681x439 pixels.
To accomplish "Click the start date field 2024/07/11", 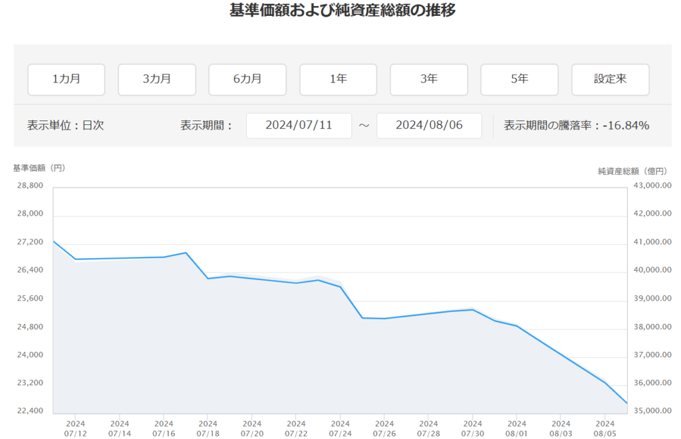I will 299,125.
